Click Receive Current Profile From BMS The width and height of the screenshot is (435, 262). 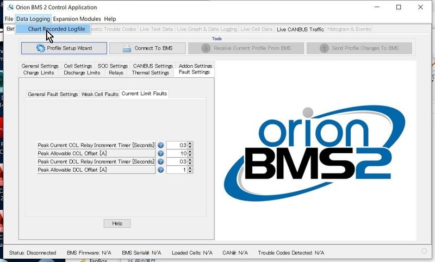246,48
